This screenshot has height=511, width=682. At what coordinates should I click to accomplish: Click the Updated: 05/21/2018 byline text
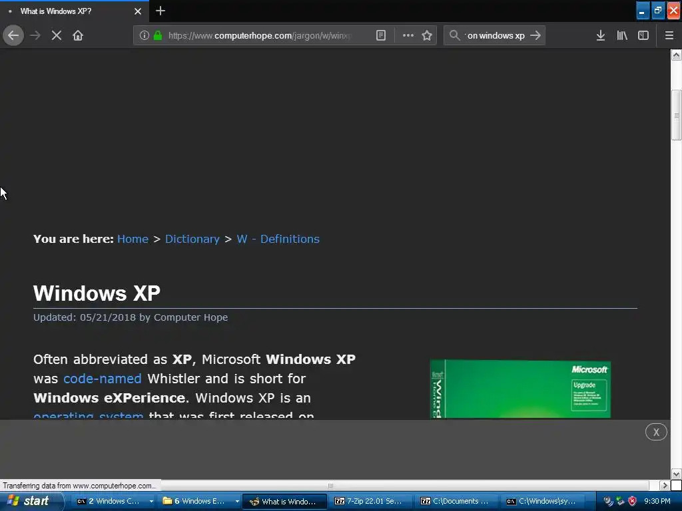tap(131, 317)
